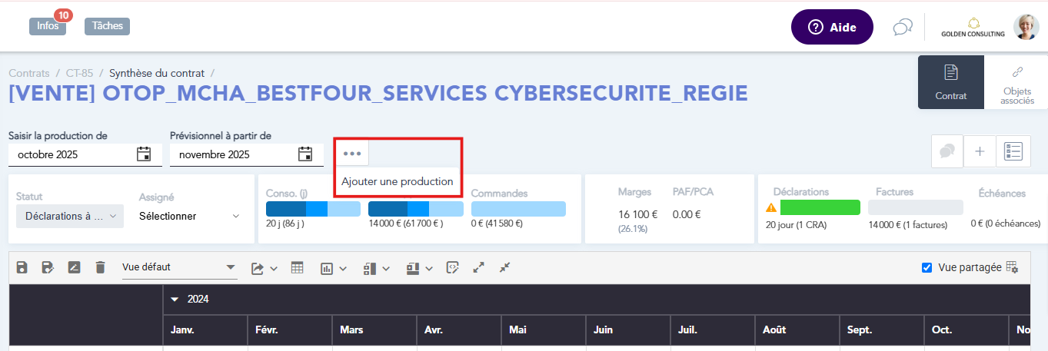The width and height of the screenshot is (1048, 351).
Task: Collapse the 2024 year column group
Action: pyautogui.click(x=175, y=300)
